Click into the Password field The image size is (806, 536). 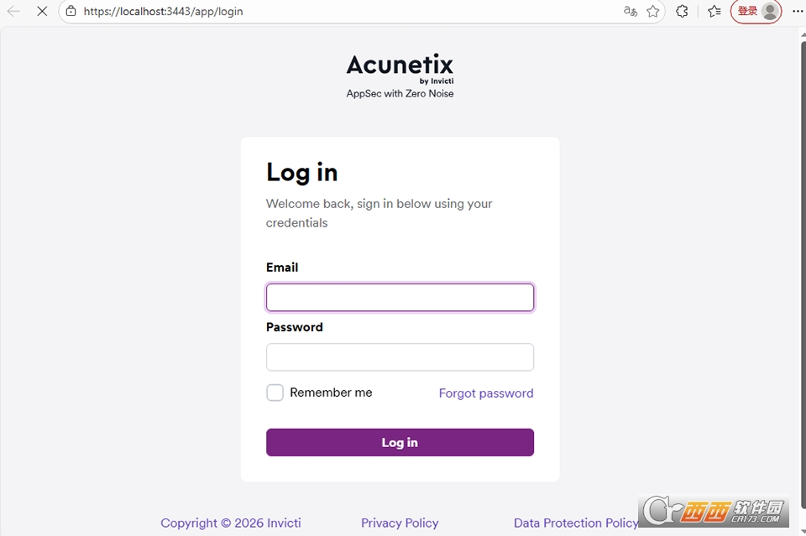(400, 357)
